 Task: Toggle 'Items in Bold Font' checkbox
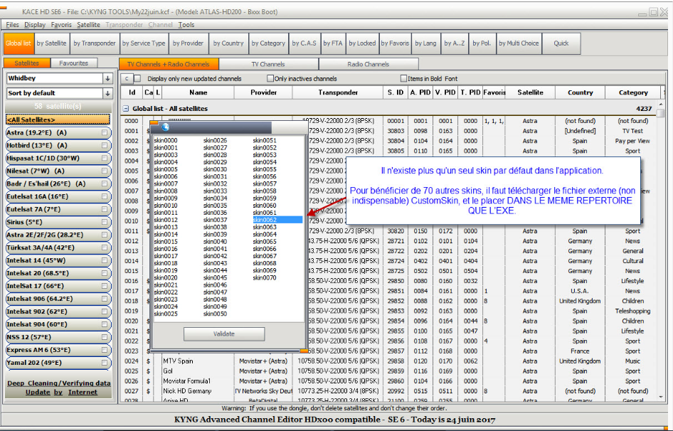pyautogui.click(x=403, y=78)
